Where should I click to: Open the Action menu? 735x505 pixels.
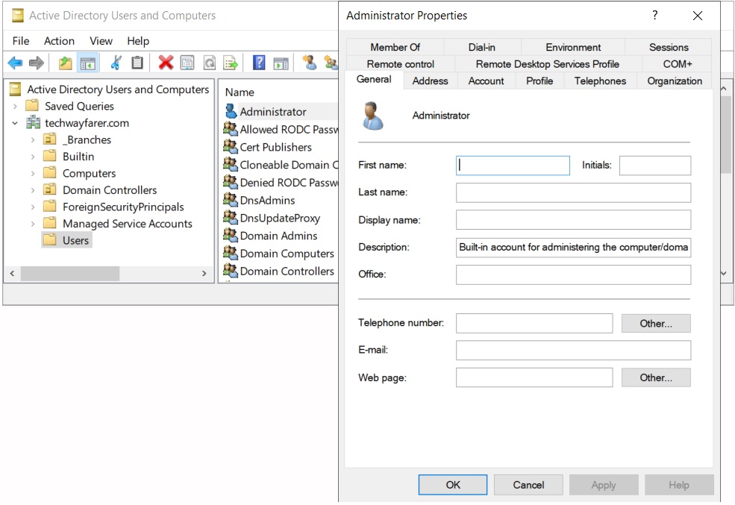(59, 41)
